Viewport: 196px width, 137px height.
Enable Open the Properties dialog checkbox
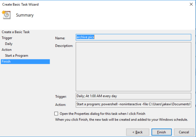tap(56, 114)
